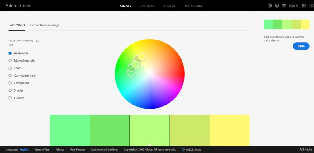Screen dimensions: 314x153
Task: Click 'Apply Color Harmony Rule' label
Action: (21, 43)
